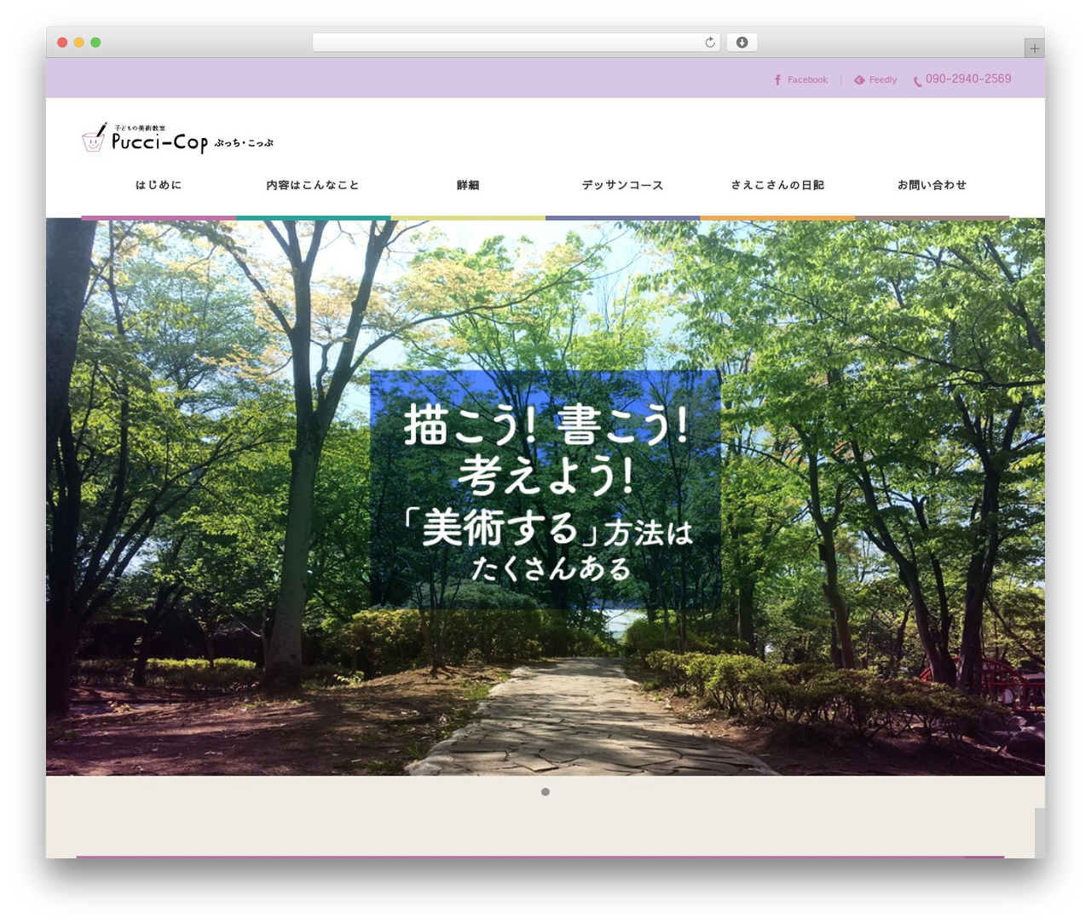Follow the Facebook text link
This screenshot has height=924, width=1091.
(x=807, y=80)
